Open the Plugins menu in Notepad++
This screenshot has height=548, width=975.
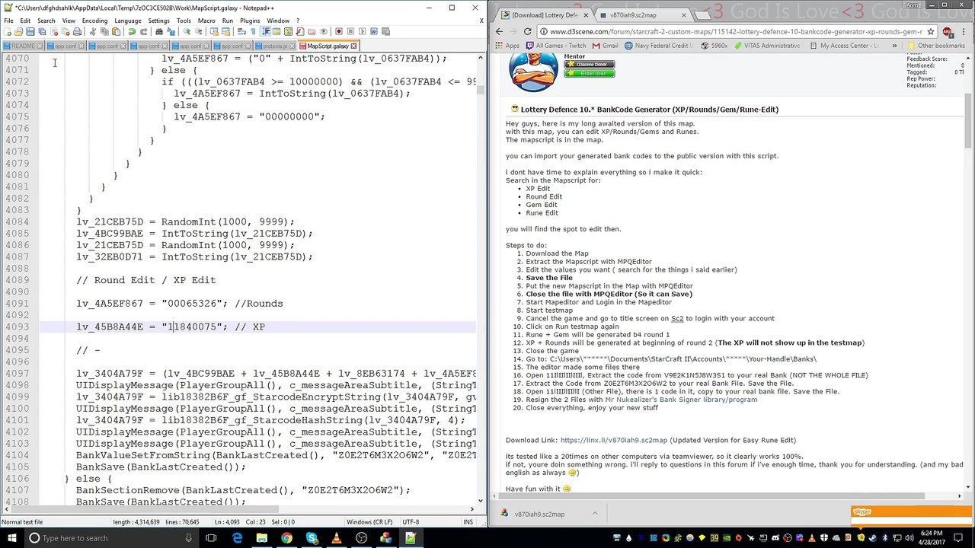point(250,21)
